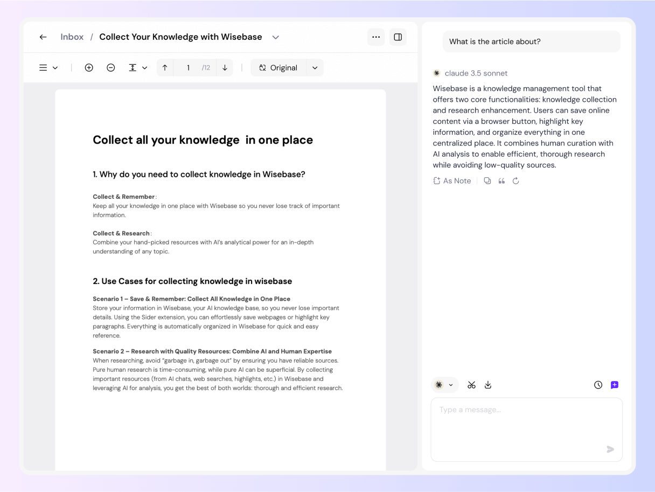
Task: Click the page number field showing 1
Action: 188,68
